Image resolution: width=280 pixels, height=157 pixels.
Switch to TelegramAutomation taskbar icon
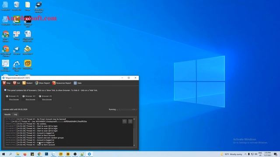coord(89,154)
